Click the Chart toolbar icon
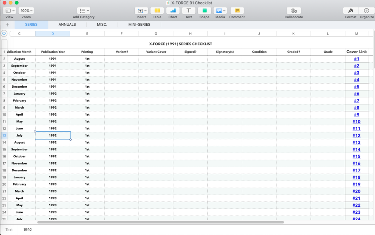Screen dimensions: 375x235 click(x=173, y=11)
